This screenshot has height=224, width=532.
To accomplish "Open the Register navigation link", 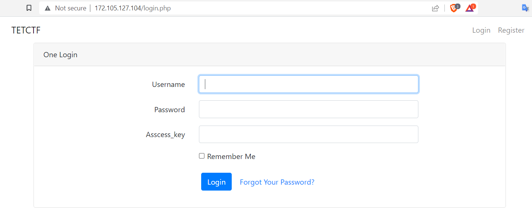I will click(511, 30).
